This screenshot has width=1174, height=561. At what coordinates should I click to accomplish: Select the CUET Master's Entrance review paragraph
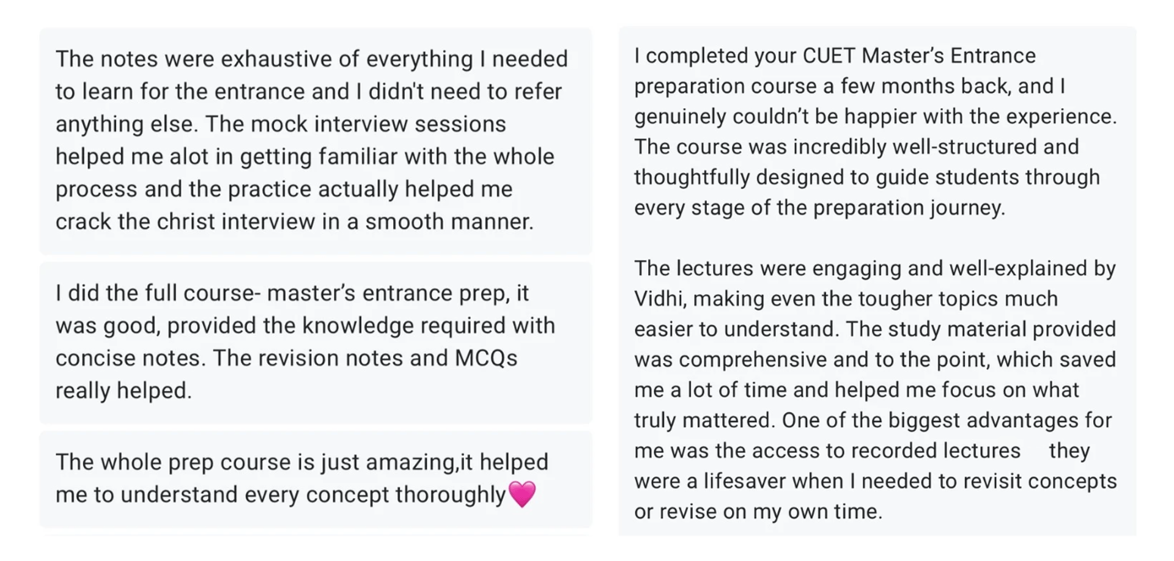point(876,131)
